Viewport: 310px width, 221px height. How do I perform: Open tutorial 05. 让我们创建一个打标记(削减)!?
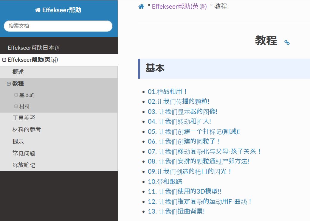(x=194, y=132)
